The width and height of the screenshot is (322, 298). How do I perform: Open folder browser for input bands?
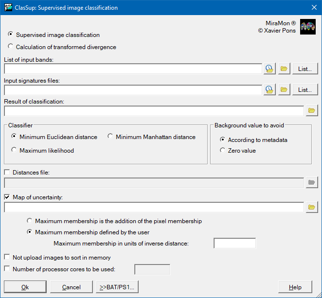coord(284,69)
